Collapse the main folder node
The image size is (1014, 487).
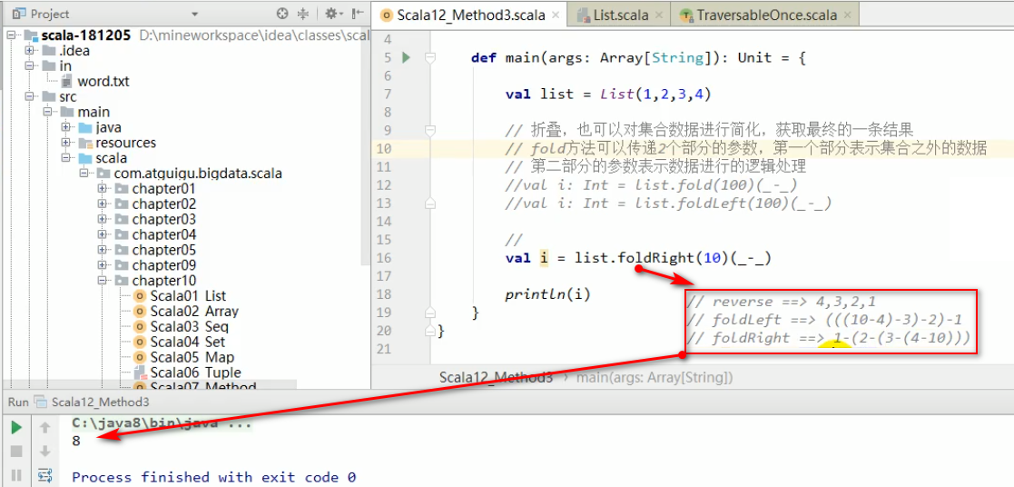coord(47,112)
